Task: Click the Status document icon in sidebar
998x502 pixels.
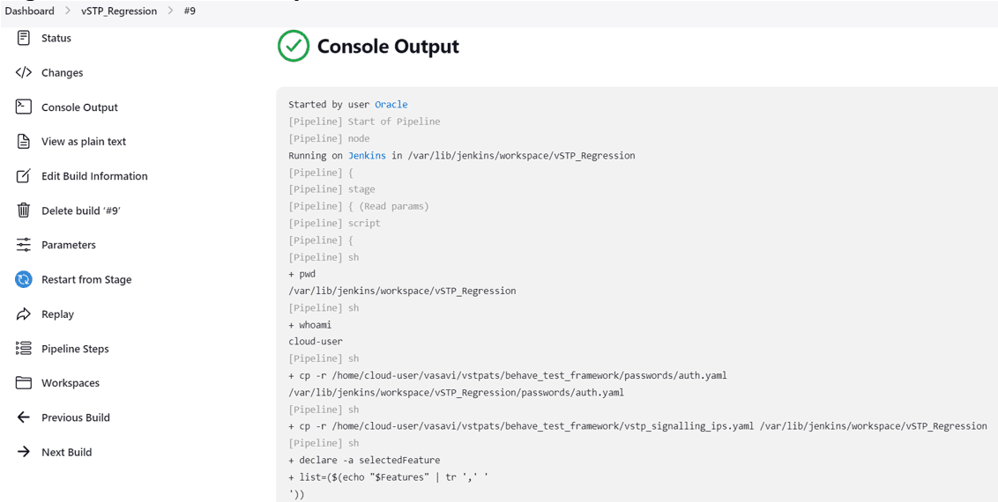Action: (x=24, y=38)
